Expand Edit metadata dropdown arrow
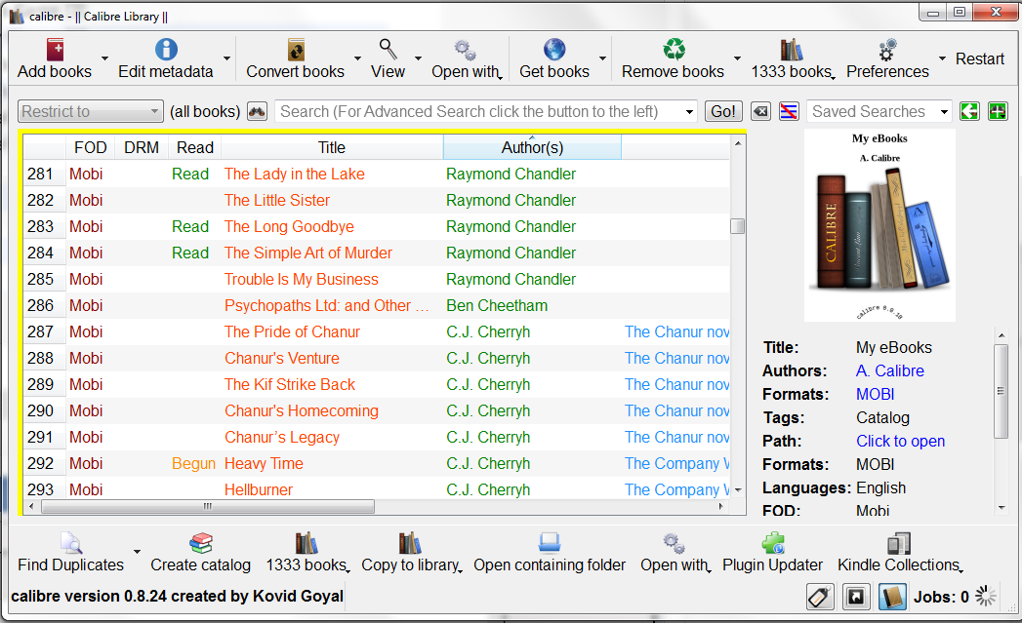The height and width of the screenshot is (623, 1022). [x=226, y=58]
